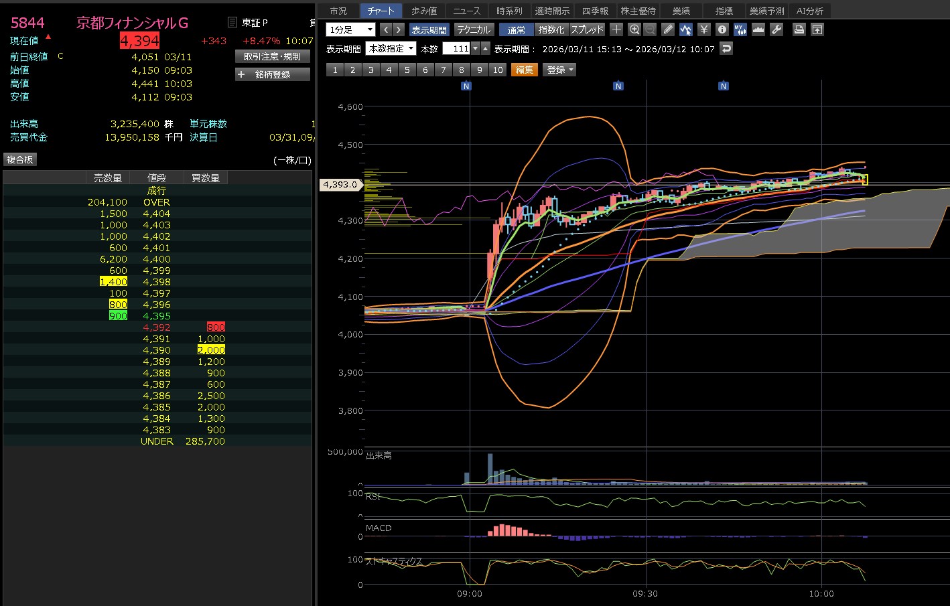Switch to the ニュース tab

466,11
